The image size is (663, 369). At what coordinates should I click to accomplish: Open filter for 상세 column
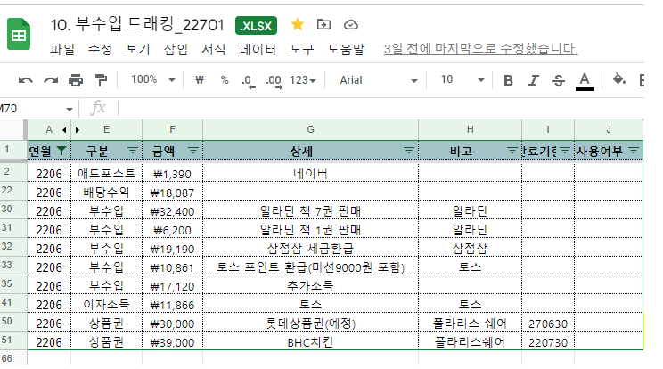[408, 150]
